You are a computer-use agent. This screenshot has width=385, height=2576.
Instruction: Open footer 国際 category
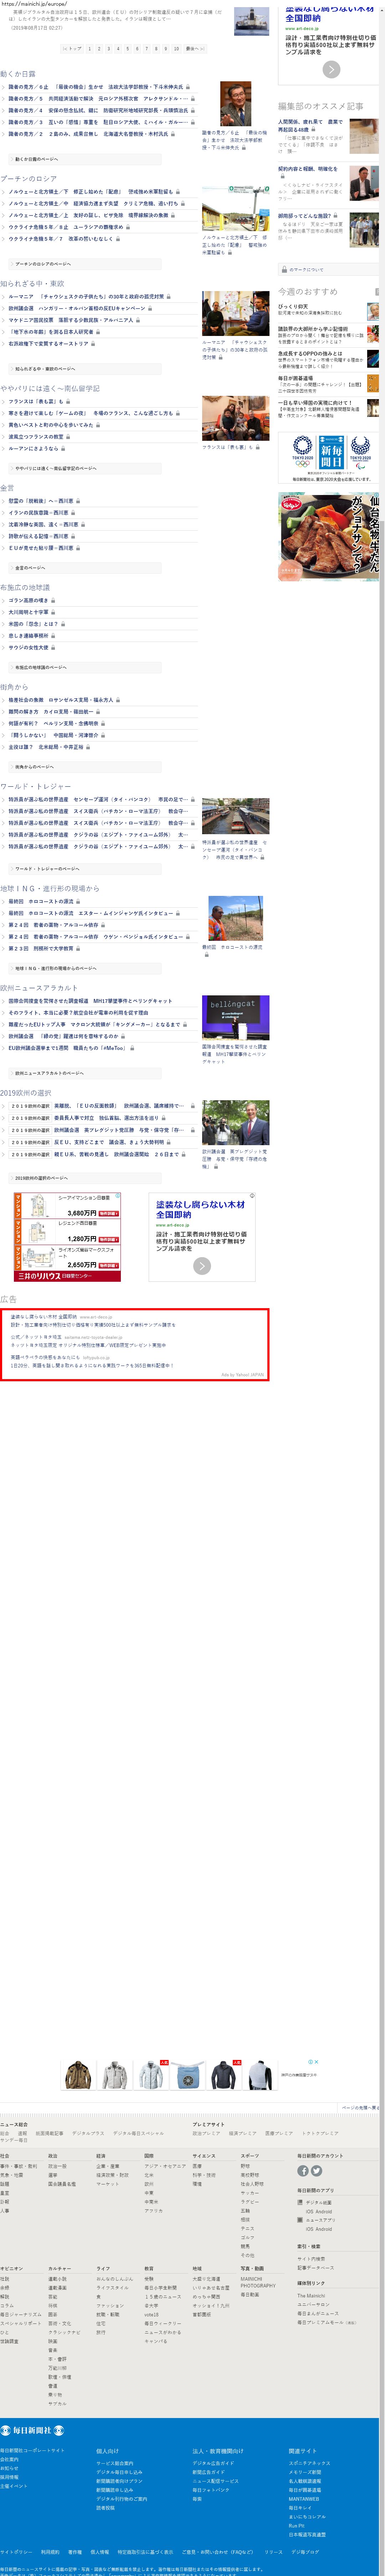click(x=149, y=2156)
